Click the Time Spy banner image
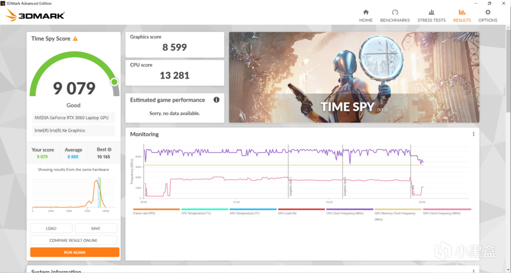 [x=354, y=77]
